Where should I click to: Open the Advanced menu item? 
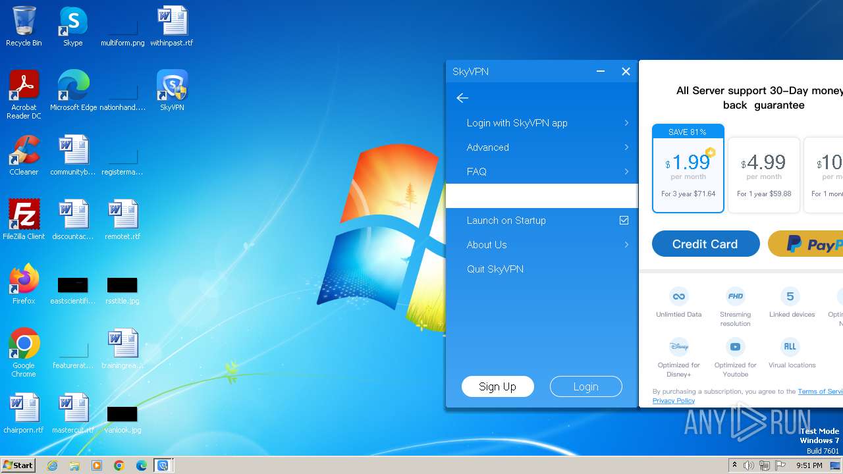[541, 147]
